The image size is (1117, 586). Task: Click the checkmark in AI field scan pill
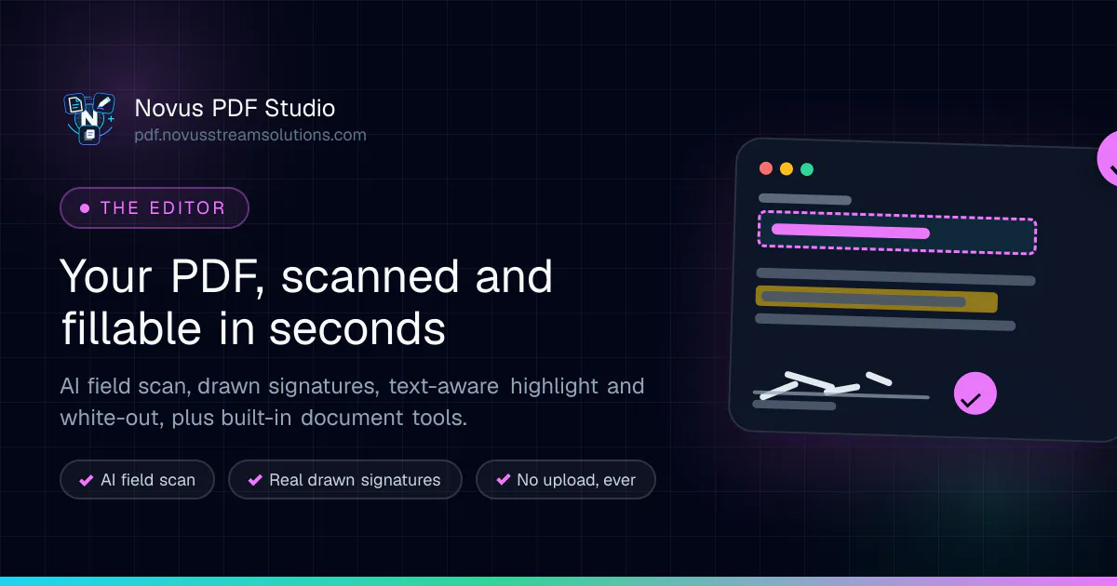[87, 480]
